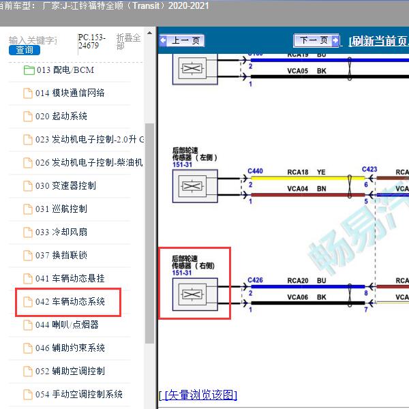The height and width of the screenshot is (409, 409).
Task: Click page icon beside 026 发动机电子控制
Action: click(28, 163)
